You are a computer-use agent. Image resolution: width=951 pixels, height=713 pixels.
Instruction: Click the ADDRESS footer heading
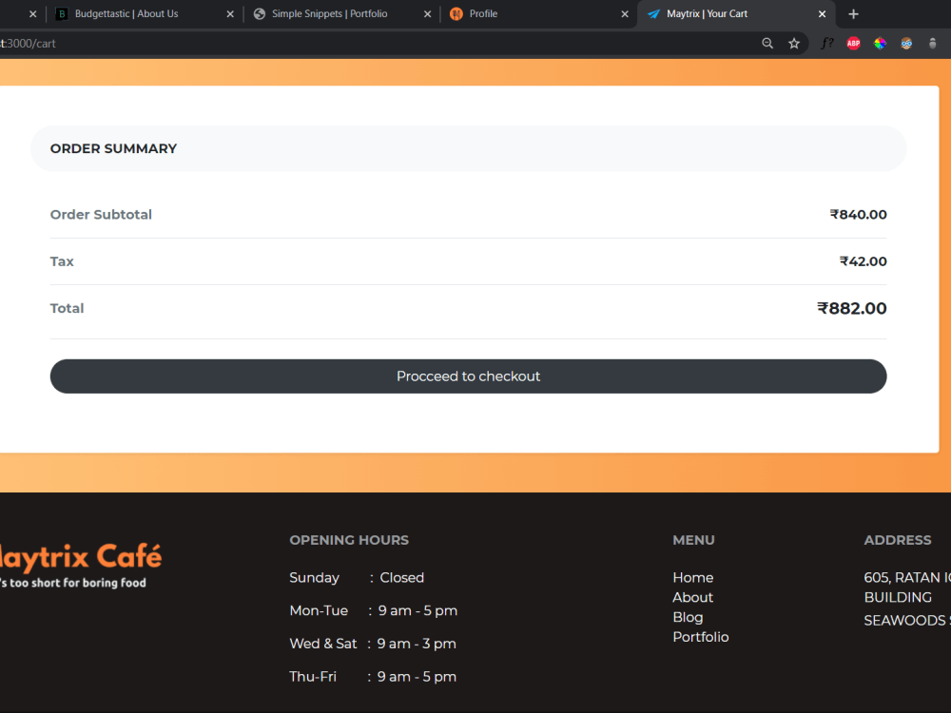point(897,540)
